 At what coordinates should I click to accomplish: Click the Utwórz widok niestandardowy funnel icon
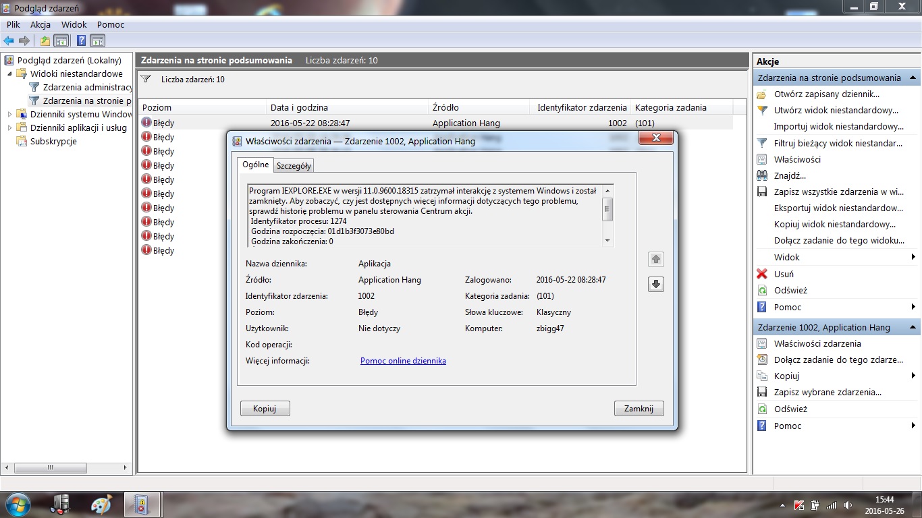tap(762, 111)
